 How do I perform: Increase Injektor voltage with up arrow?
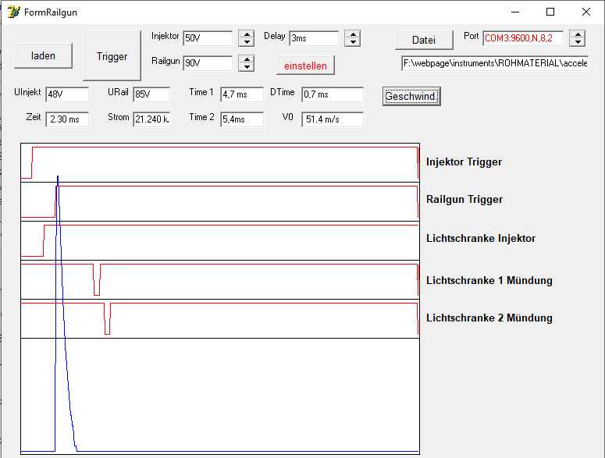[x=246, y=34]
